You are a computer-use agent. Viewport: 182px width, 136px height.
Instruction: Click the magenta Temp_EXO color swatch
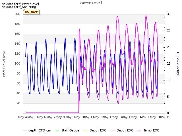coord(139,131)
